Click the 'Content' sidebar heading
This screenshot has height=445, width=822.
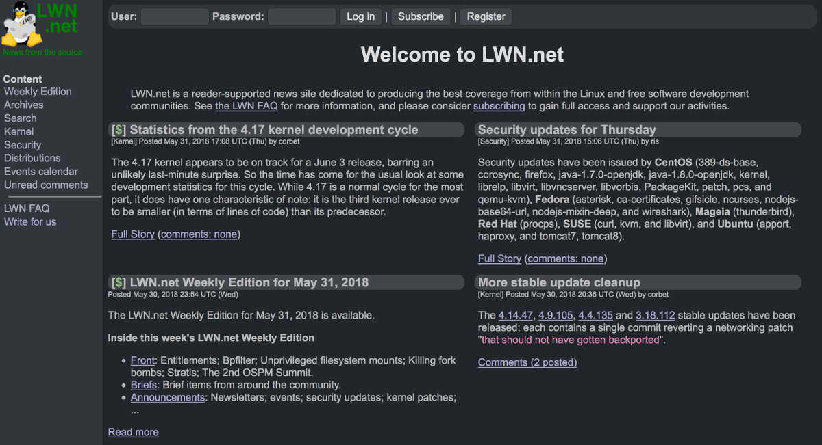click(x=23, y=79)
